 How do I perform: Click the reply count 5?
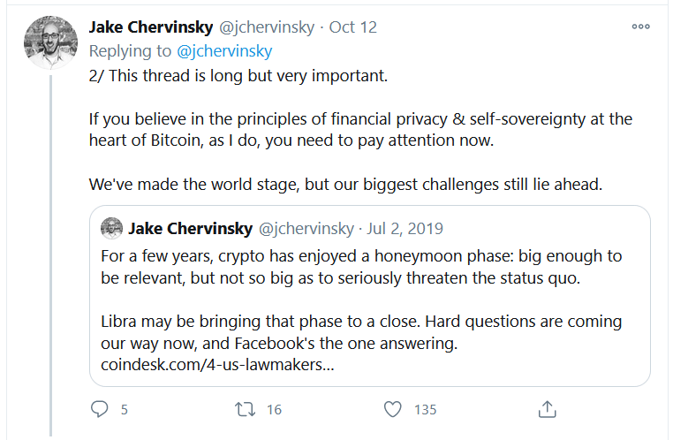tap(125, 410)
